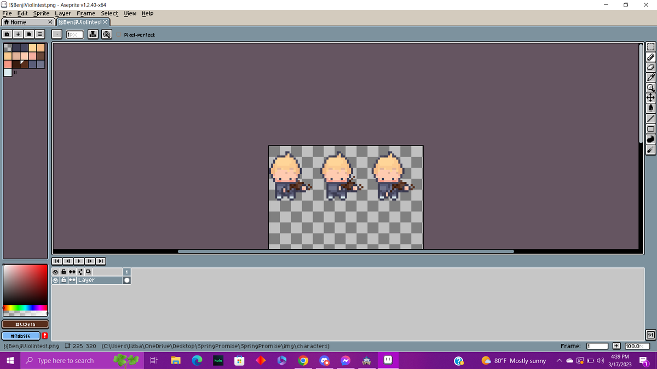
Task: Lock the Layer using its padlock icon
Action: pos(64,280)
